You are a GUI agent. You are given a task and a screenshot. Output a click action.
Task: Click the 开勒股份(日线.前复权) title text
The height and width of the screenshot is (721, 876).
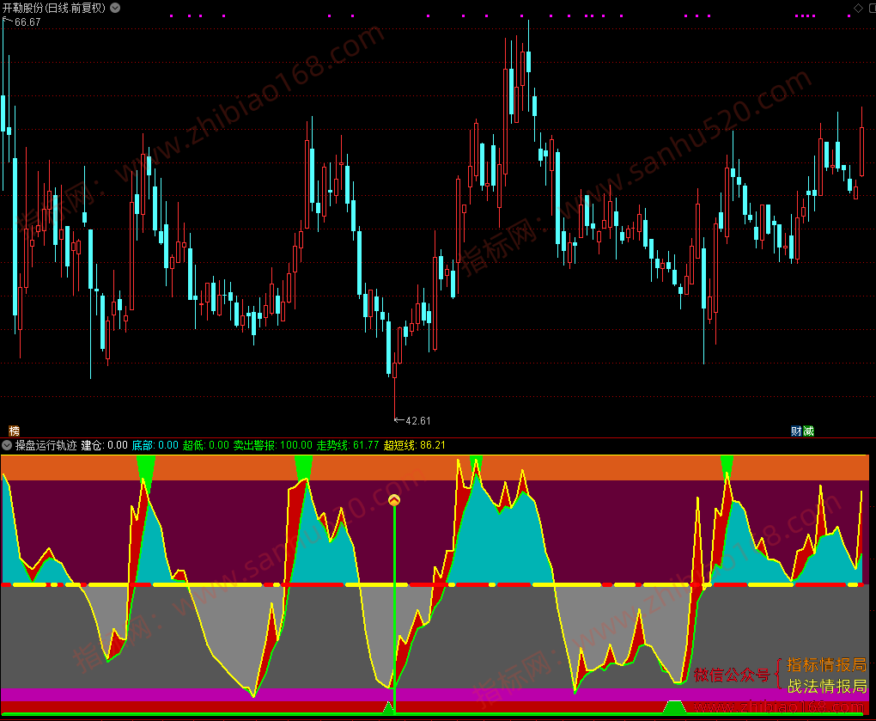[x=53, y=8]
